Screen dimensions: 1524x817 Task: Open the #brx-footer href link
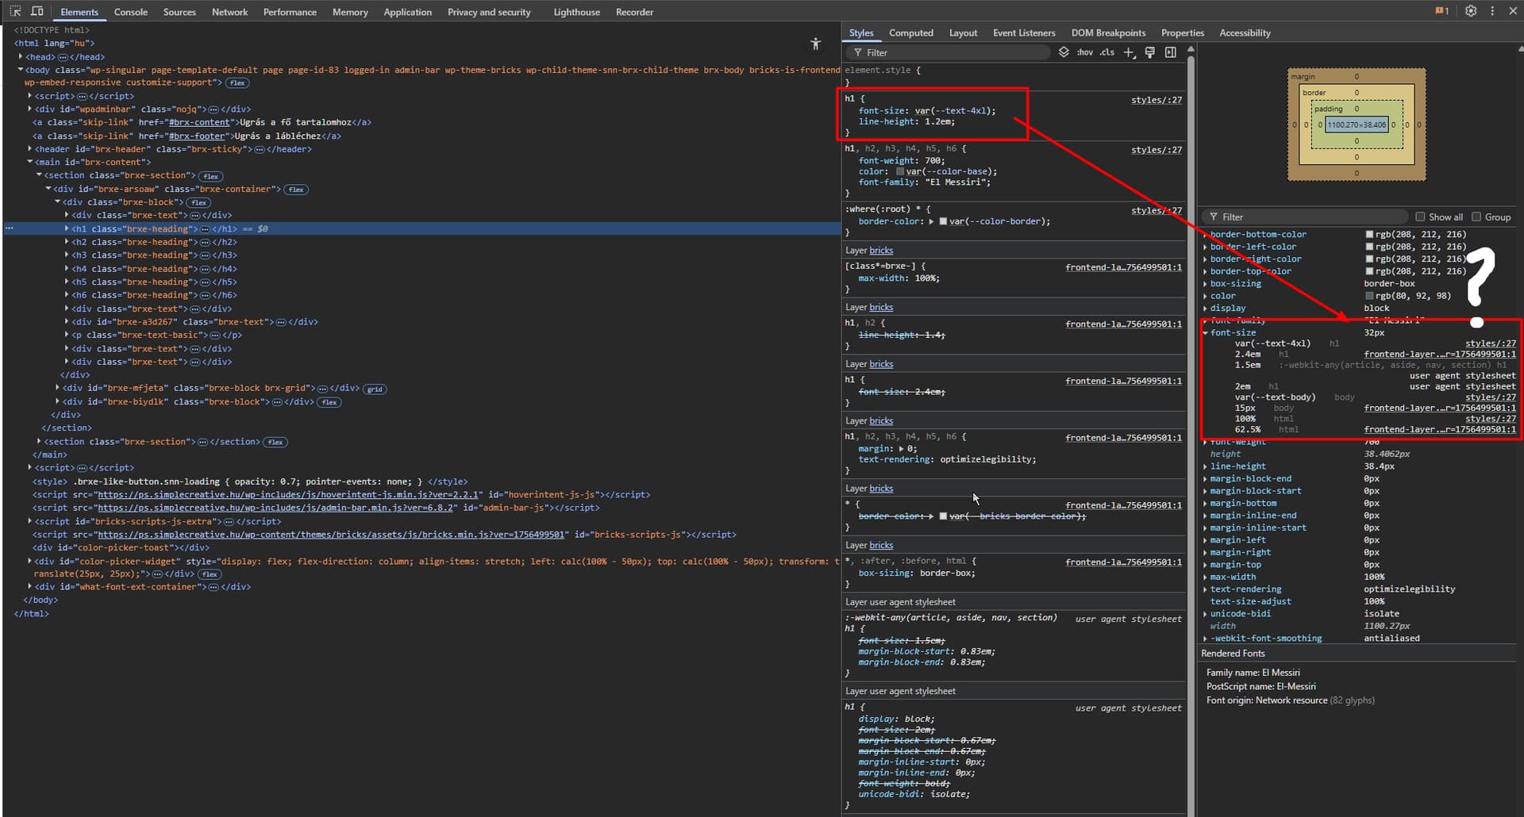pyautogui.click(x=196, y=136)
